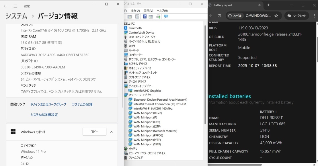This screenshot has width=318, height=166.
Task: Open the ドメインまたはワークグループ link
Action: [48, 104]
